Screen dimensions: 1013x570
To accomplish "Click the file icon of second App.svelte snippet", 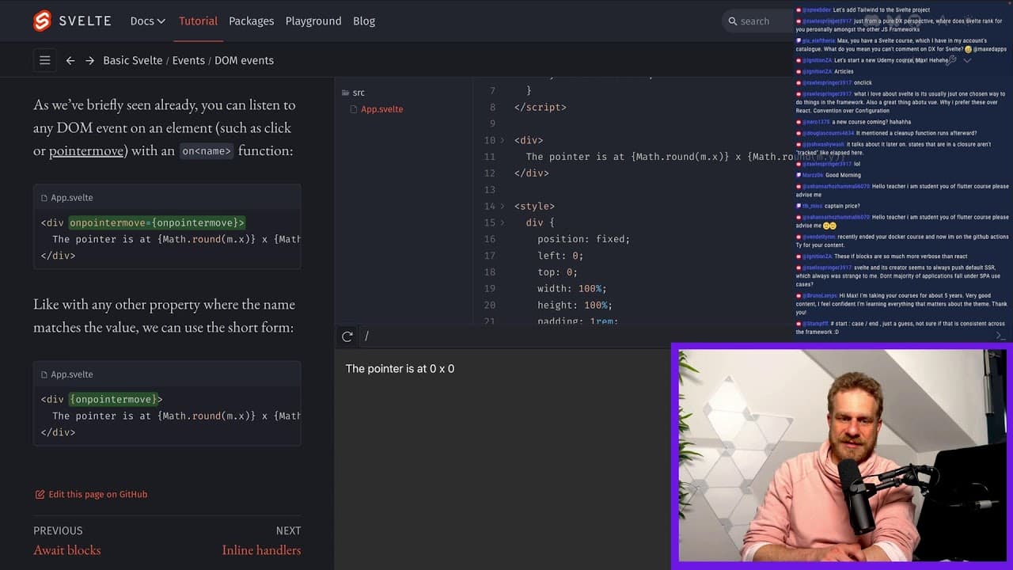I will [x=44, y=374].
